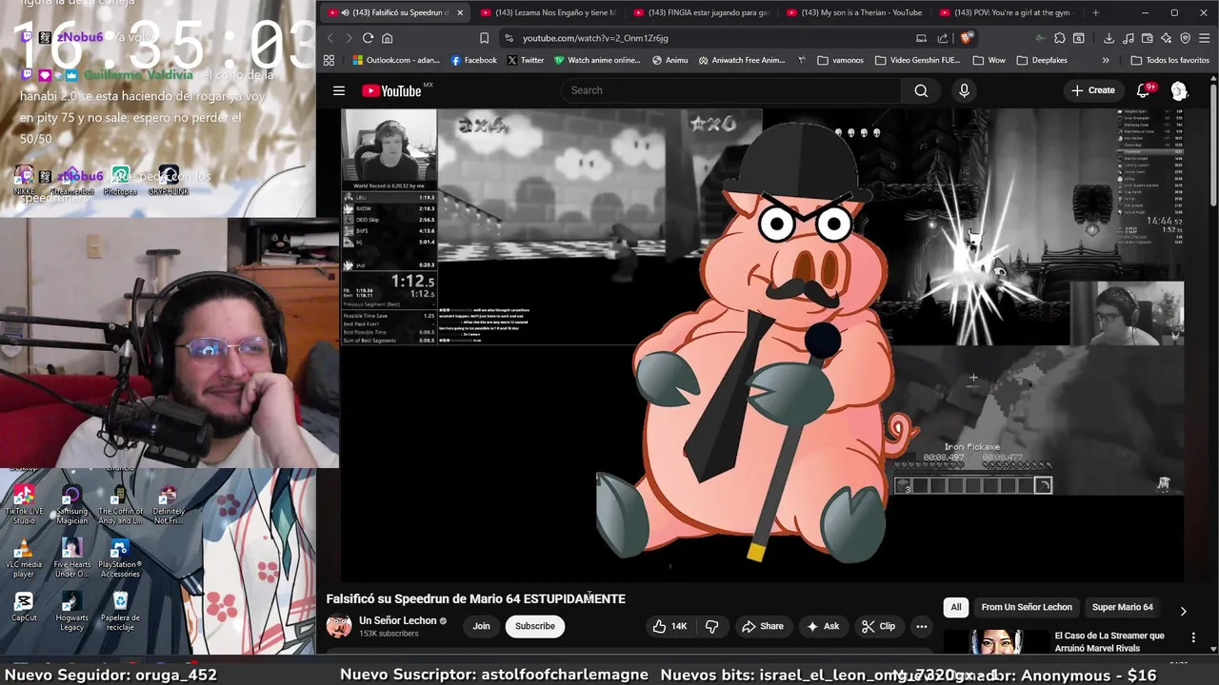Start voice search with the microphone
The width and height of the screenshot is (1219, 685).
(964, 90)
